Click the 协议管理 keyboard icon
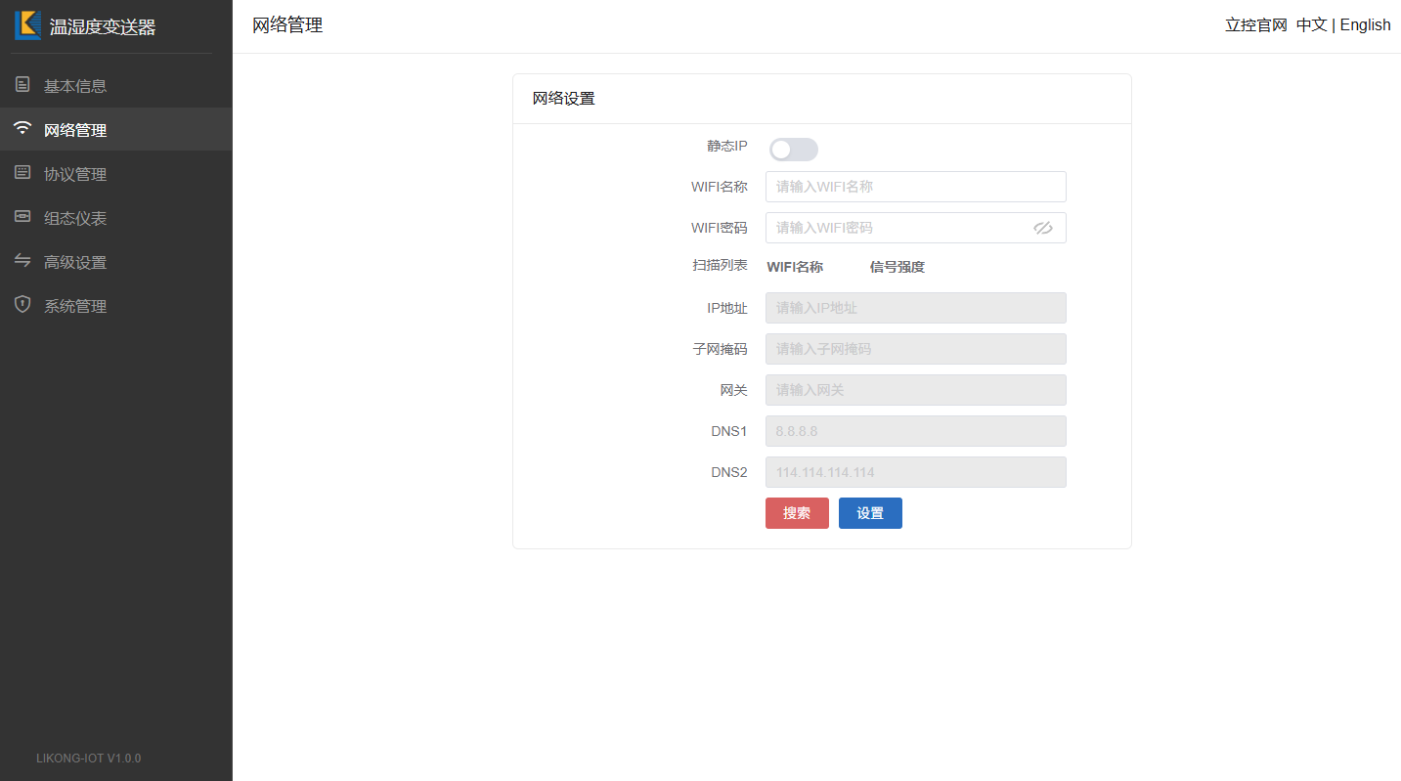 (x=22, y=173)
